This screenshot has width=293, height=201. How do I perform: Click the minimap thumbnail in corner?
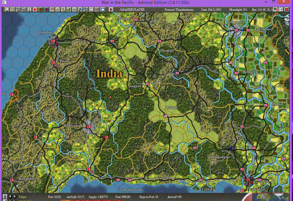click(x=271, y=197)
